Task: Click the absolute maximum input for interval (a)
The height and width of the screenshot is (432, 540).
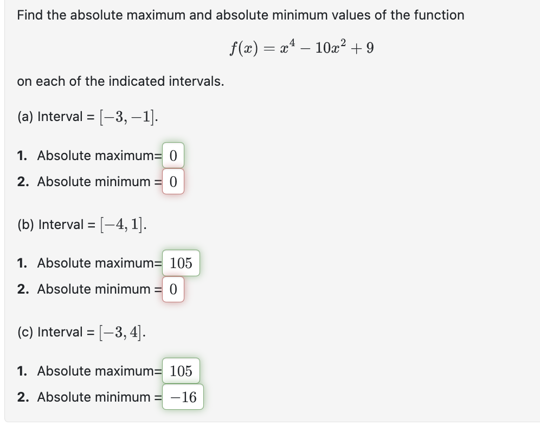Action: point(173,156)
